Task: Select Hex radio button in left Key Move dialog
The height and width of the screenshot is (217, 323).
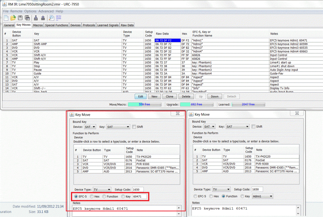Action: pos(92,197)
